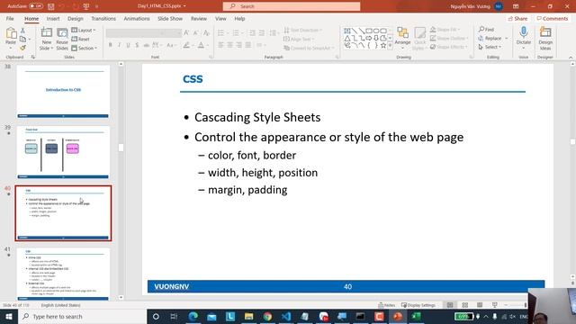This screenshot has height=324, width=576.
Task: Select slide 38 thumbnail Introduction to CSS
Action: pyautogui.click(x=63, y=92)
